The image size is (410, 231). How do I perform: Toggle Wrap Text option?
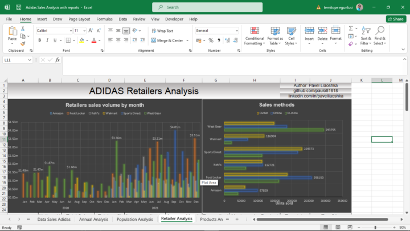pos(162,31)
